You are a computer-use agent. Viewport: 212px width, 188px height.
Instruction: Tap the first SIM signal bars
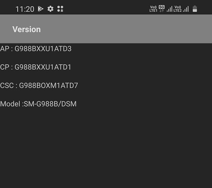170,9
